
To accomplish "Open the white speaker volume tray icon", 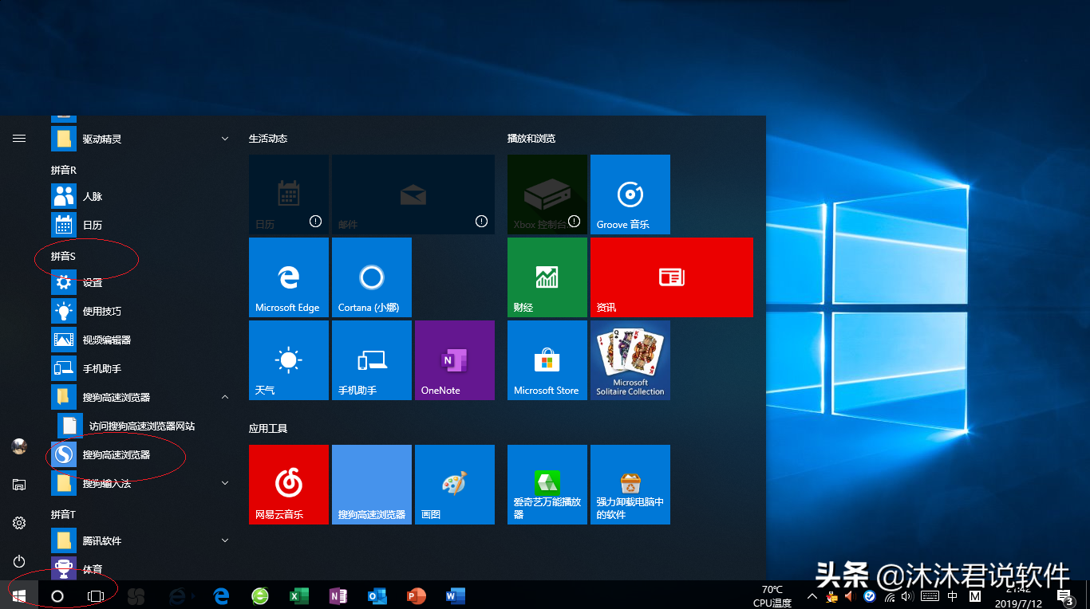I will coord(908,596).
